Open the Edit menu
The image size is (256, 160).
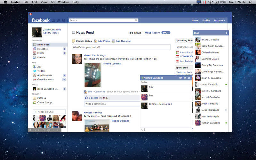pyautogui.click(x=35, y=2)
